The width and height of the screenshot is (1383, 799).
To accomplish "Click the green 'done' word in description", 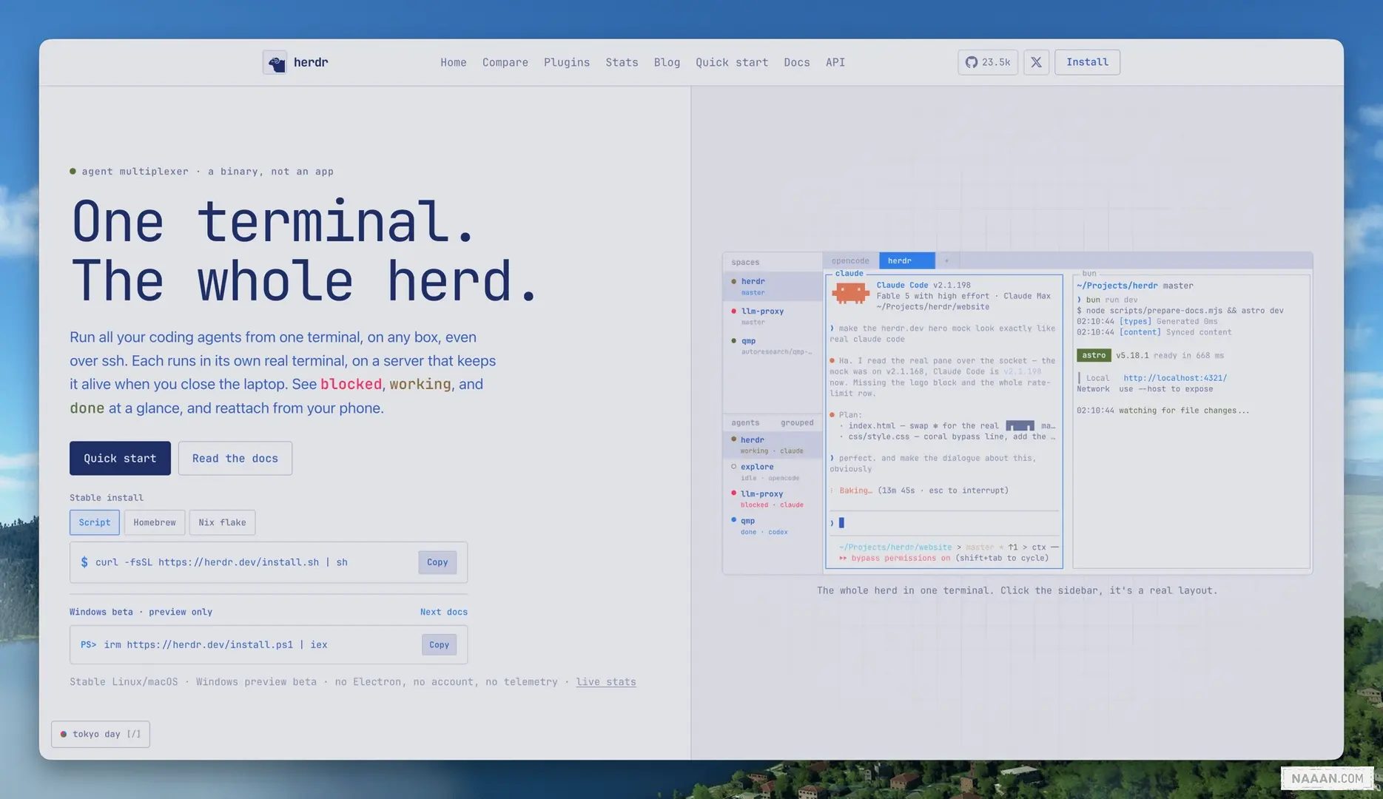I will pyautogui.click(x=87, y=408).
